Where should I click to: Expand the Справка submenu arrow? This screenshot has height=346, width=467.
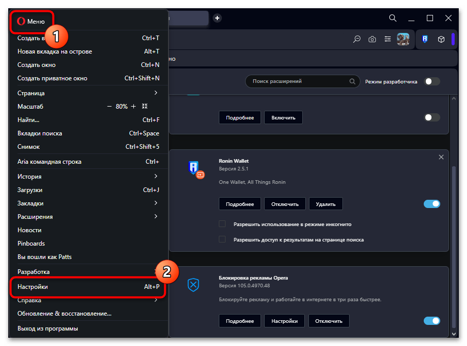click(x=156, y=300)
